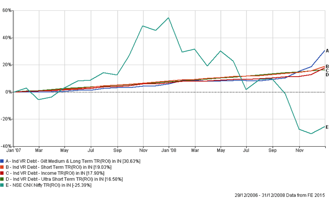The width and height of the screenshot is (334, 201).
Task: Click the -20% y-axis label
Action: 7,119
